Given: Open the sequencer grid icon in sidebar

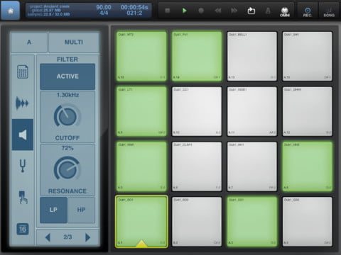Looking at the screenshot, I should [x=23, y=72].
